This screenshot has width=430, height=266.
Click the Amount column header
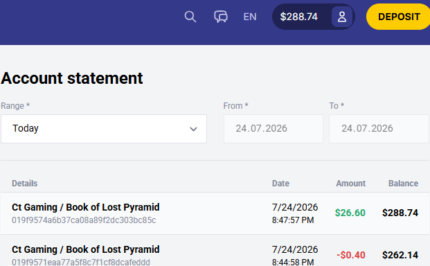tap(351, 183)
